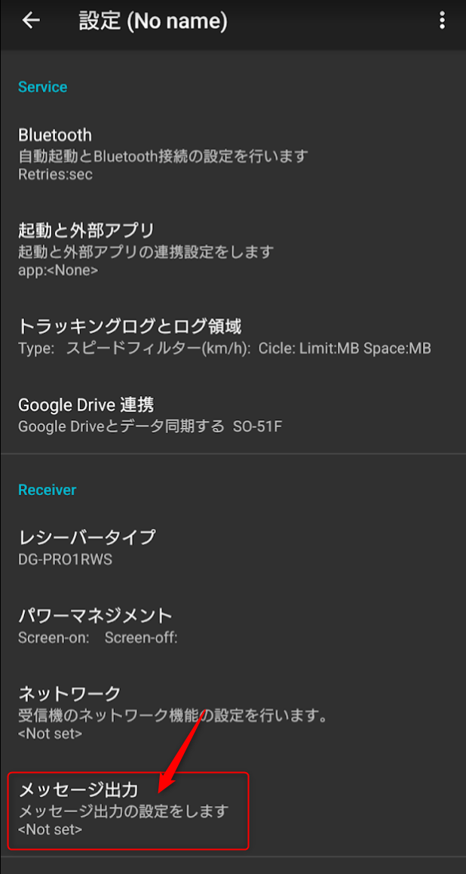Open ネットワーク settings entry

[69, 693]
